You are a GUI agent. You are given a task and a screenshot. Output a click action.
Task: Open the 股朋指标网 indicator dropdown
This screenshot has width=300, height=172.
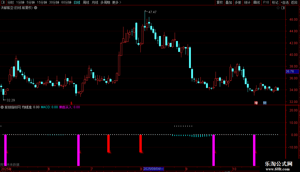(2, 107)
